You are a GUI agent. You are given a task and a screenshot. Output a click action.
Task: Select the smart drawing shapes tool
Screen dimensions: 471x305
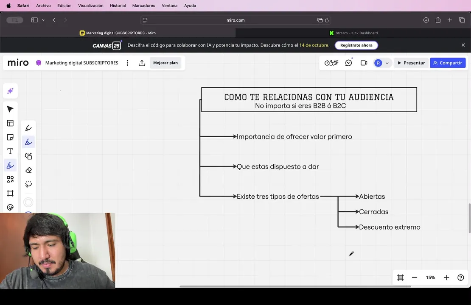(28, 156)
